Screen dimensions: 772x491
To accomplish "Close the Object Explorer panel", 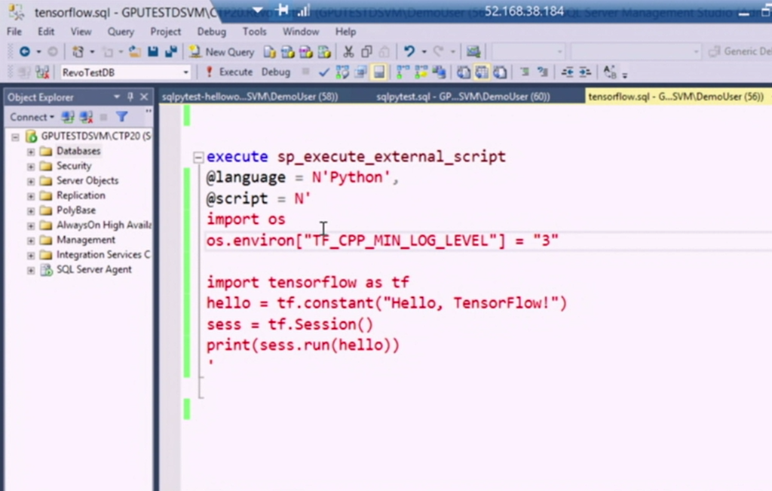I will click(x=144, y=97).
